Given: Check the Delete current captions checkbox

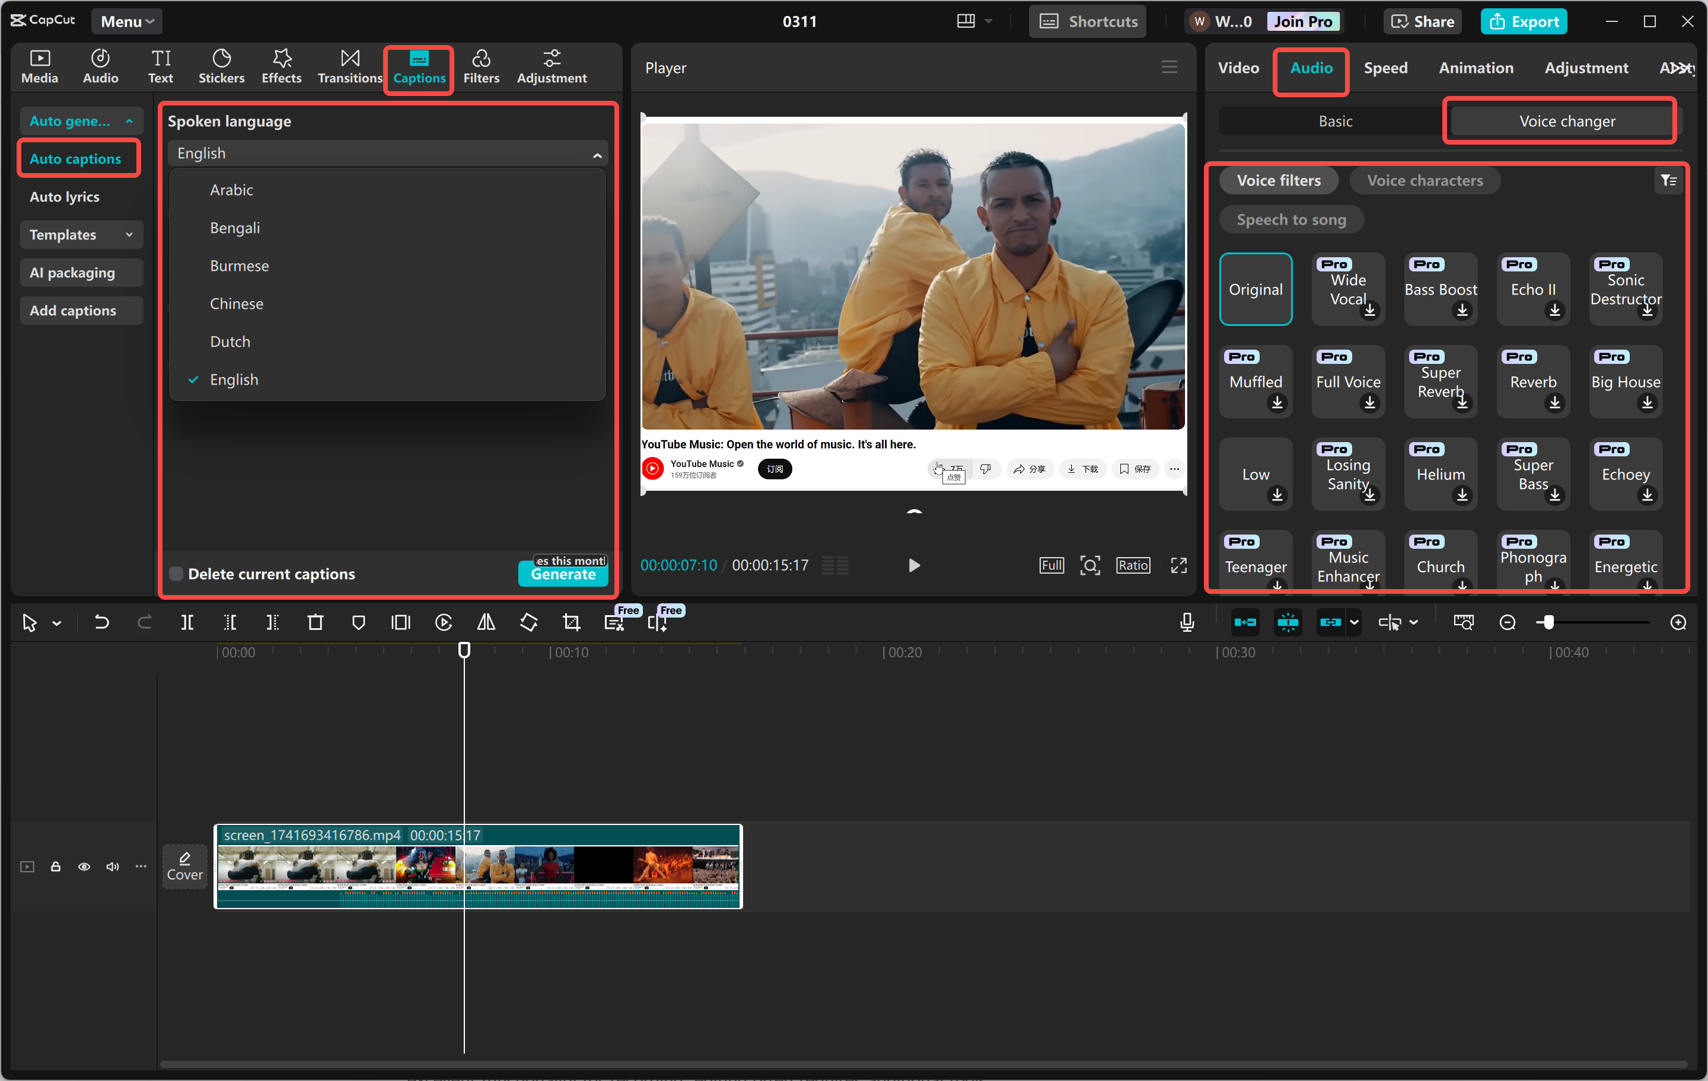Looking at the screenshot, I should tap(176, 574).
